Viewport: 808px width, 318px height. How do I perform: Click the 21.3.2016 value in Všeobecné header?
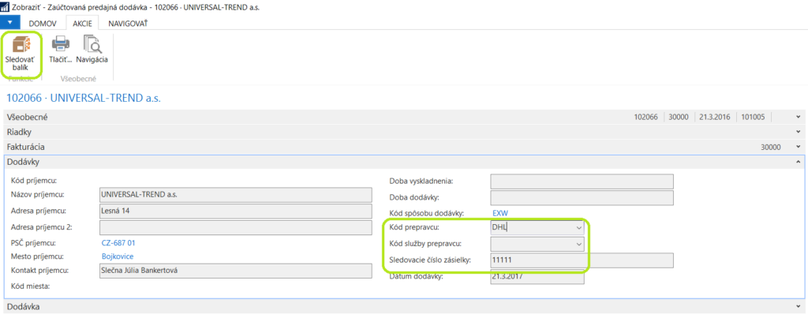[x=715, y=117]
